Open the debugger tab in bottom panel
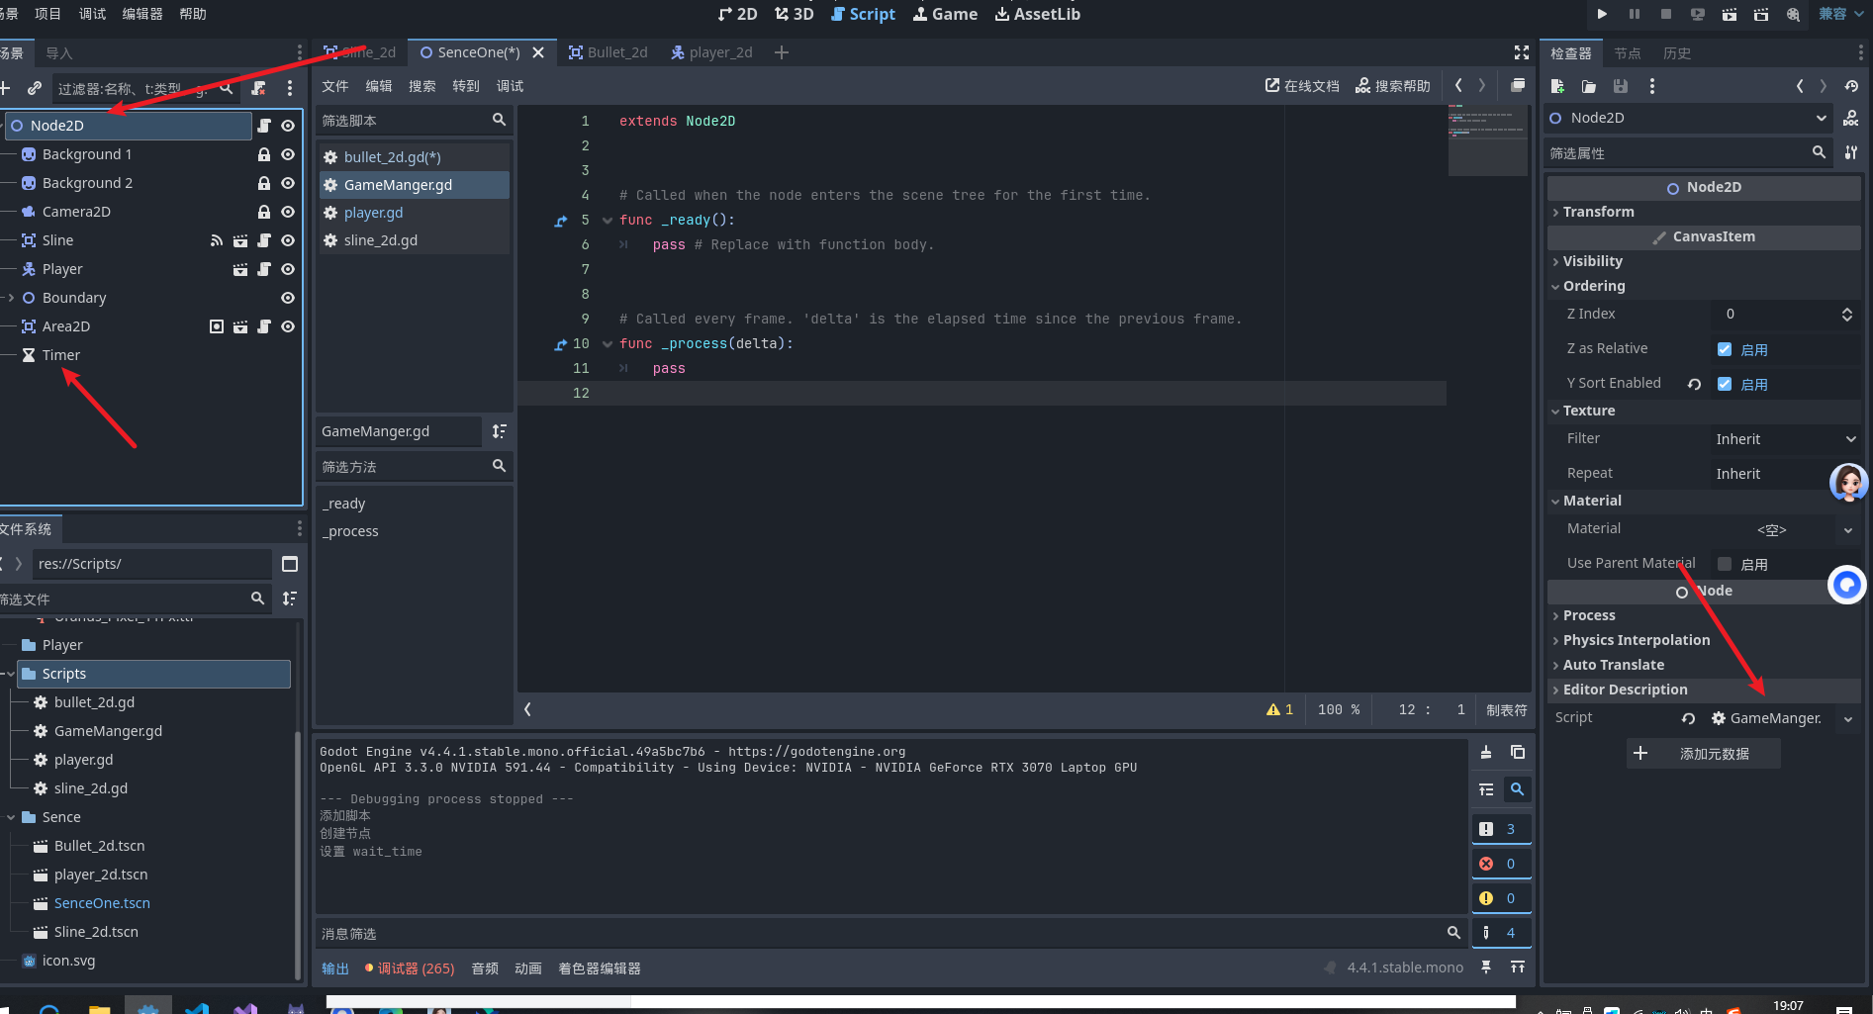This screenshot has width=1873, height=1014. 410,968
